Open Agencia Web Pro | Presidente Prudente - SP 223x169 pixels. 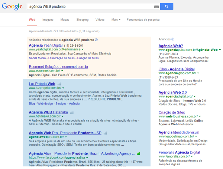[65, 133]
